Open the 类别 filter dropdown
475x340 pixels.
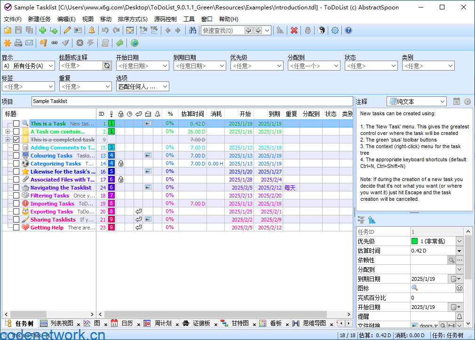428,66
